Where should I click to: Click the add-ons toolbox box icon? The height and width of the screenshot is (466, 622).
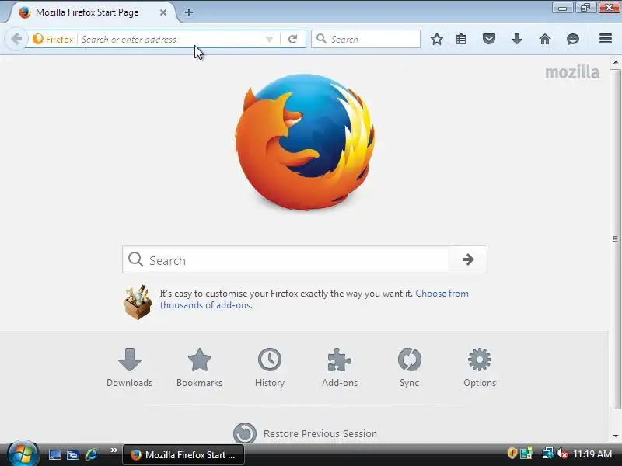[138, 302]
